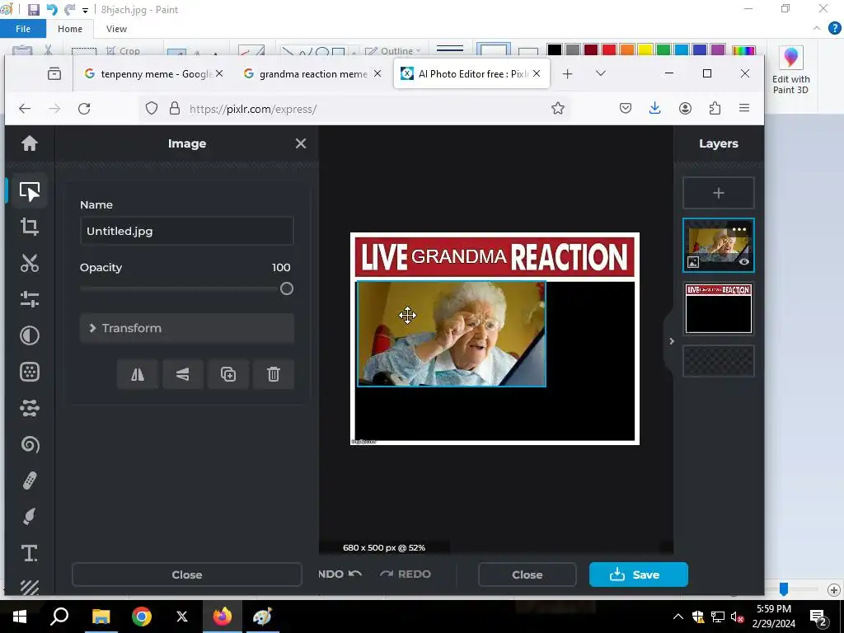Viewport: 844px width, 633px height.
Task: Open Windows Start menu
Action: tap(20, 617)
